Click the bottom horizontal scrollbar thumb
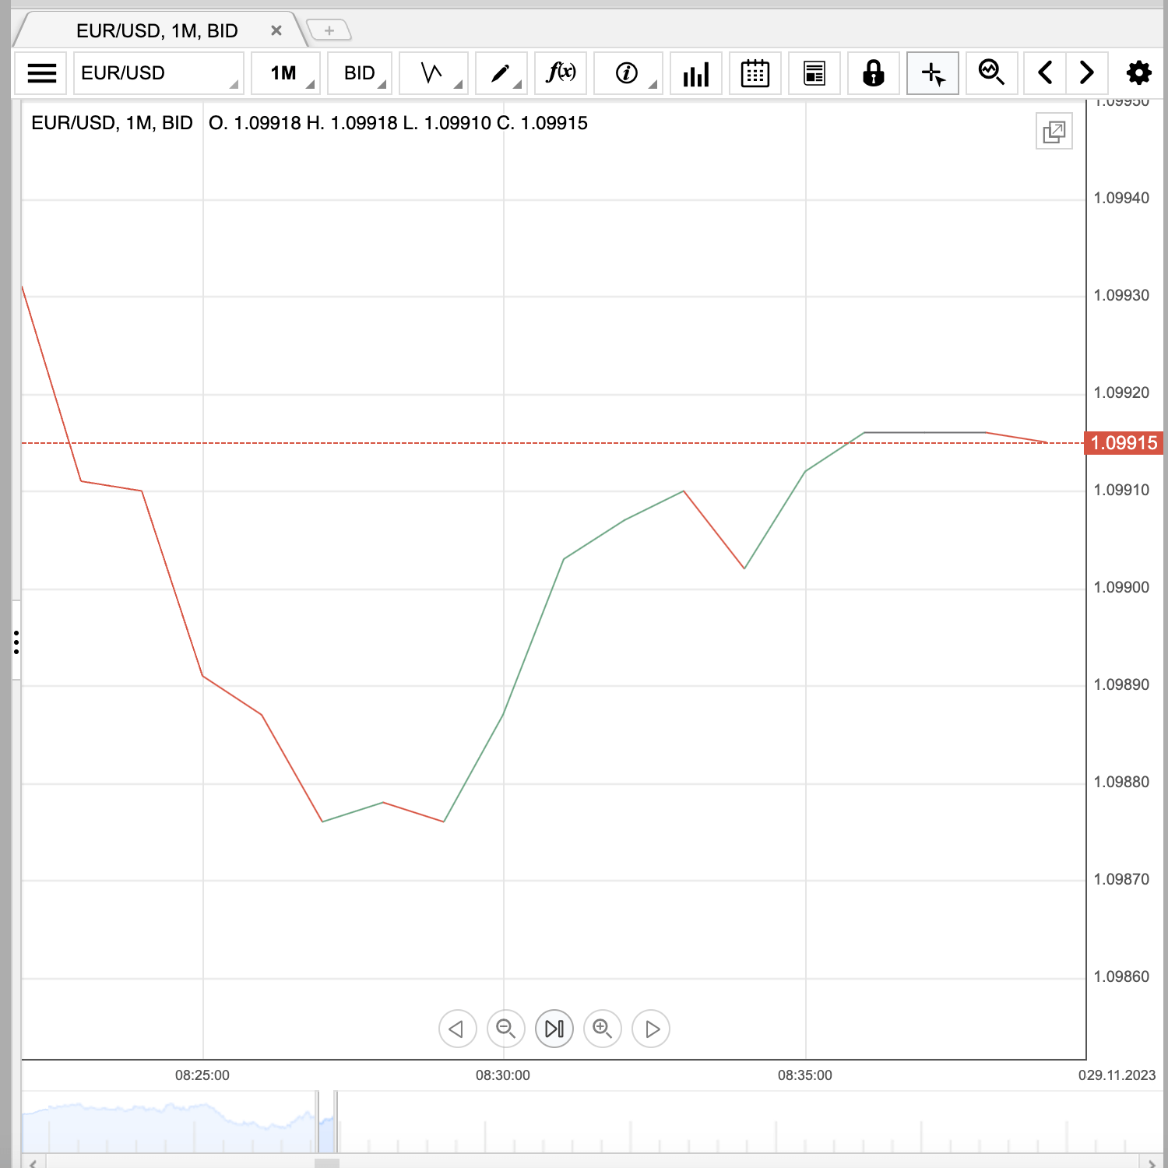 coord(327,1163)
